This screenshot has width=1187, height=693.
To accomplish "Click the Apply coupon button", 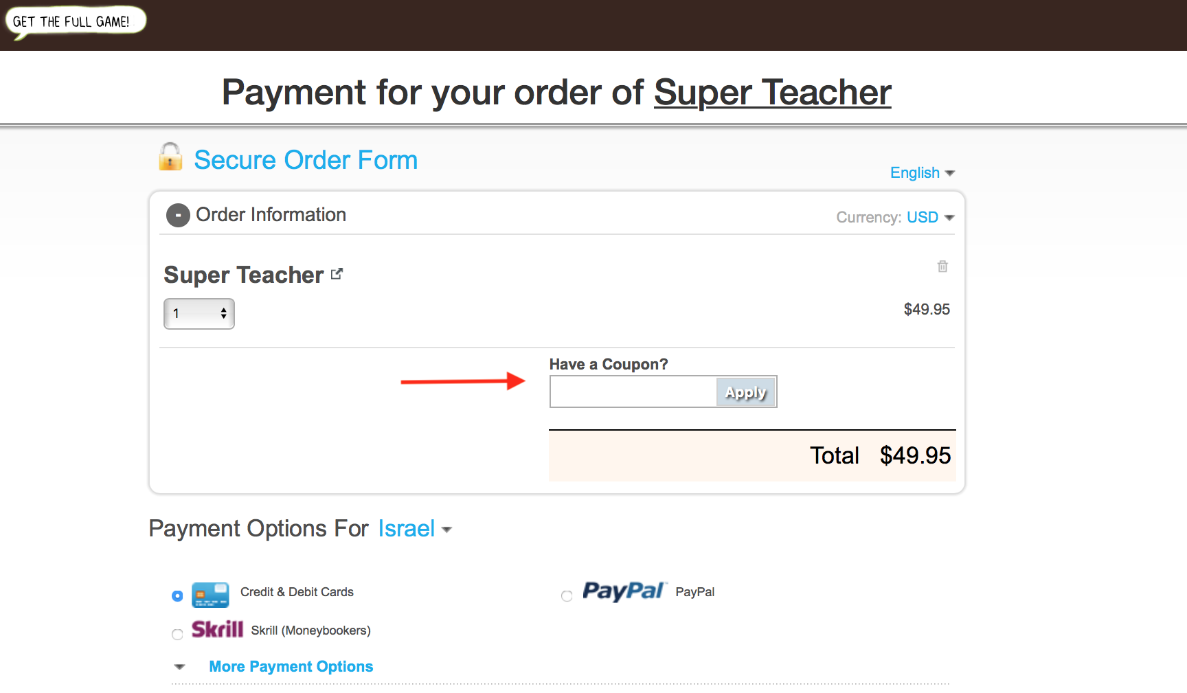I will click(745, 392).
